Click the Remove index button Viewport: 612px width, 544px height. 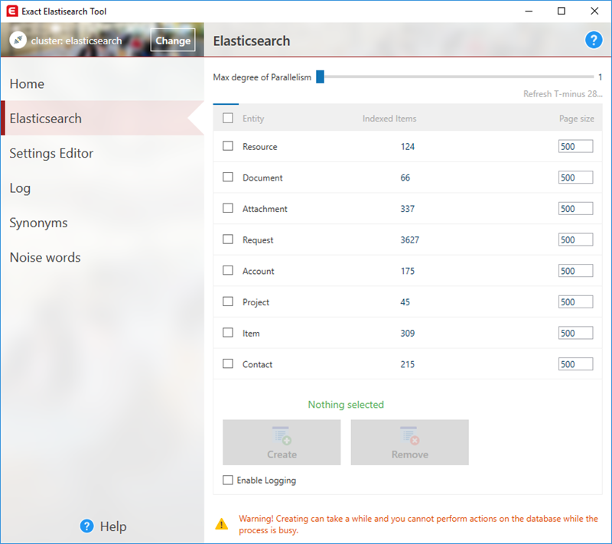coord(409,442)
